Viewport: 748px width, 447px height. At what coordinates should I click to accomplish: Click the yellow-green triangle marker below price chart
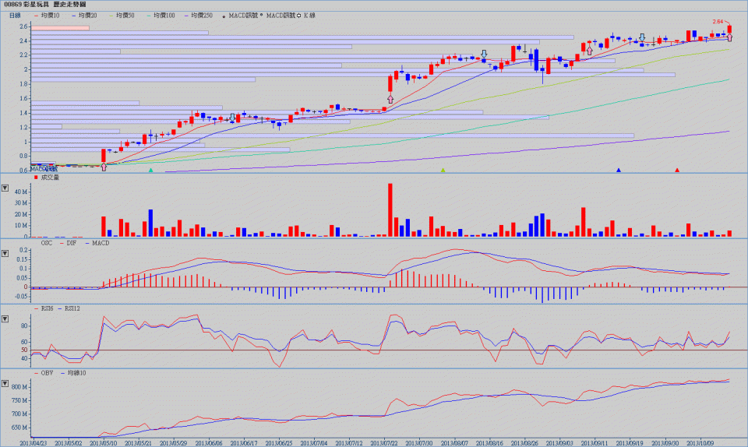443,170
